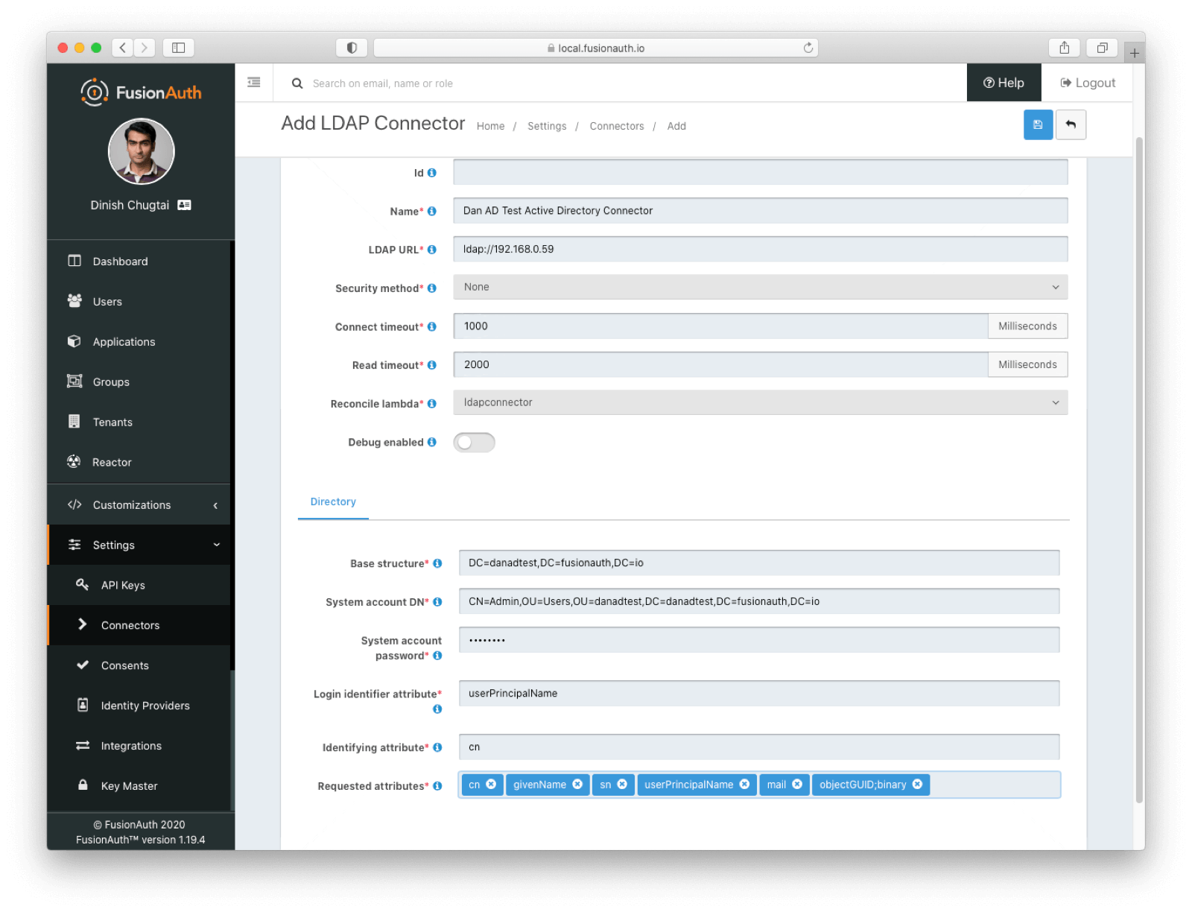The image size is (1192, 912).
Task: Click the info icon next to Connect timeout
Action: pyautogui.click(x=431, y=326)
